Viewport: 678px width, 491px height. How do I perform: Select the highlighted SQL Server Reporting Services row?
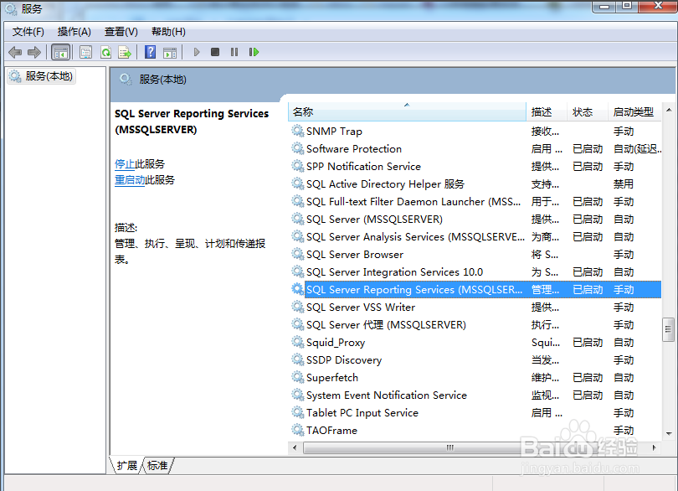pos(475,290)
